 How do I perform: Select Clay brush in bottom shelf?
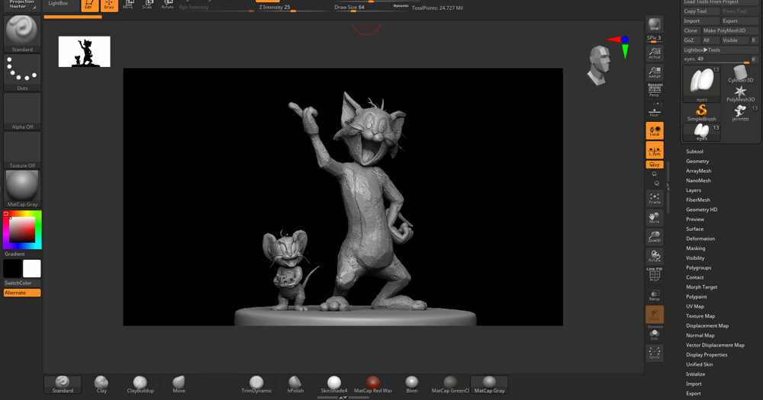pyautogui.click(x=101, y=385)
